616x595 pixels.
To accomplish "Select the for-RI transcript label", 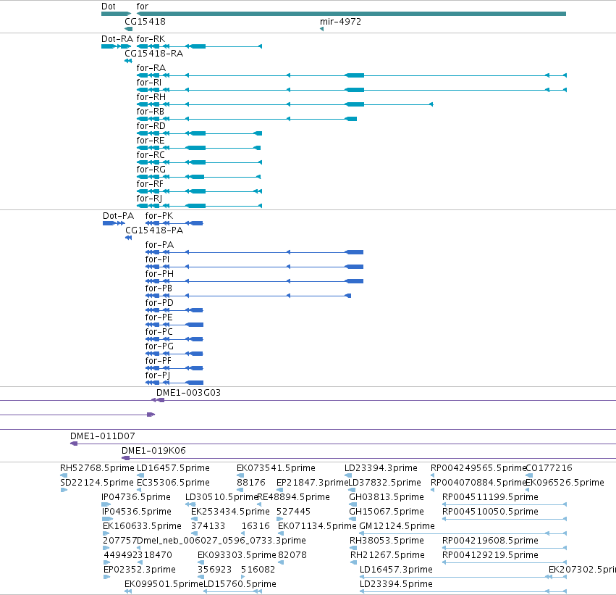I will [x=149, y=83].
